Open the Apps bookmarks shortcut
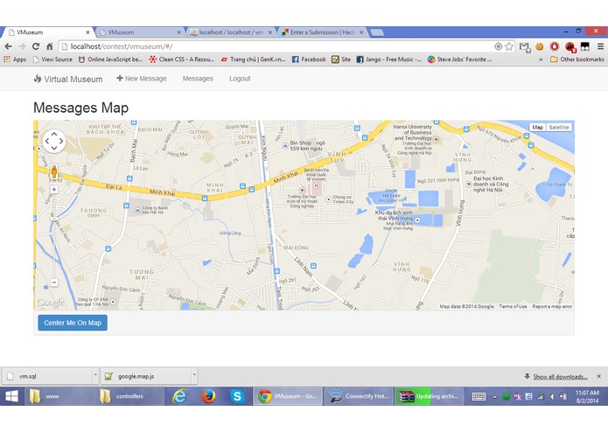 pyautogui.click(x=15, y=59)
